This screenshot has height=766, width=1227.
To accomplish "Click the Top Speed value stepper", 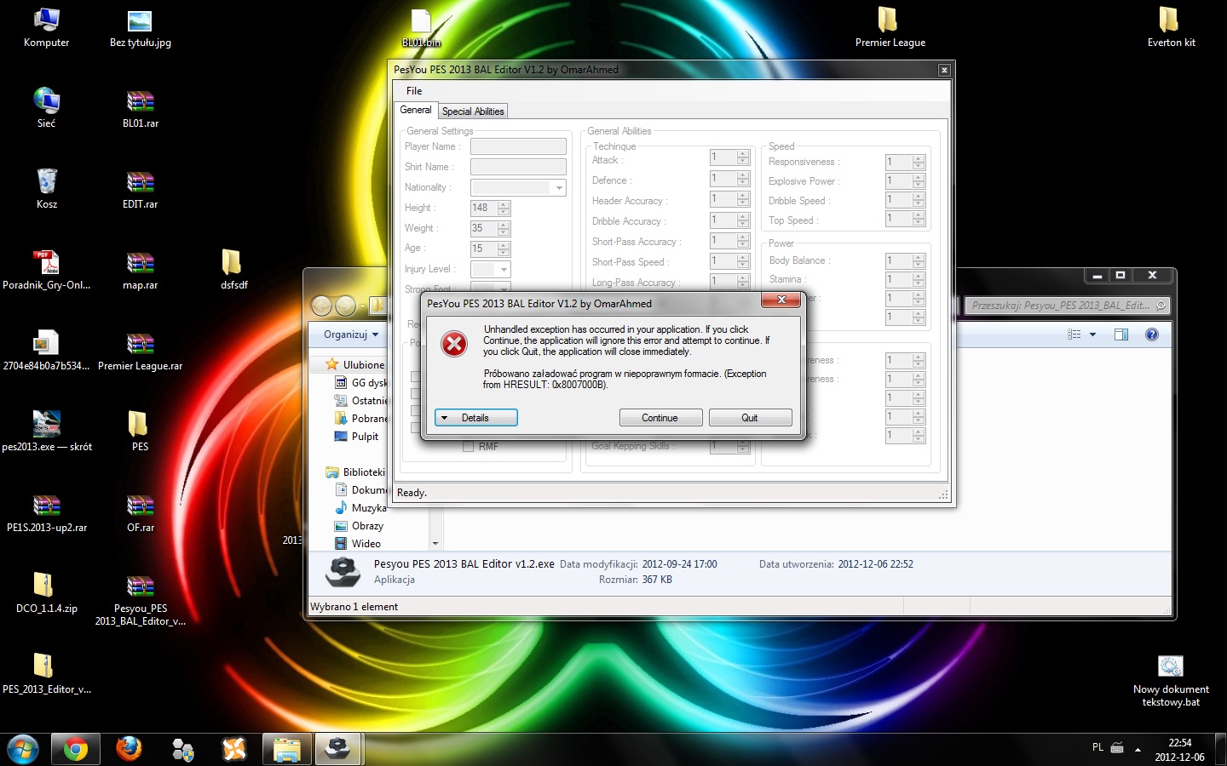I will 919,219.
